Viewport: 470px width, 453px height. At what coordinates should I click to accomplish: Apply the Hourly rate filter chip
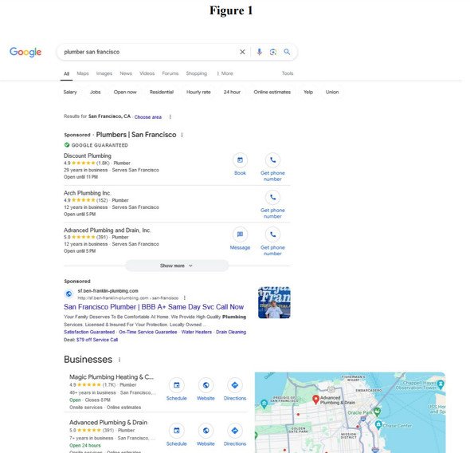click(x=198, y=92)
